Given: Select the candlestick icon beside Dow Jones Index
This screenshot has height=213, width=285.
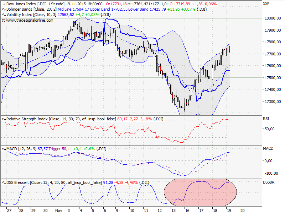Looking at the screenshot, I should pyautogui.click(x=3, y=4).
